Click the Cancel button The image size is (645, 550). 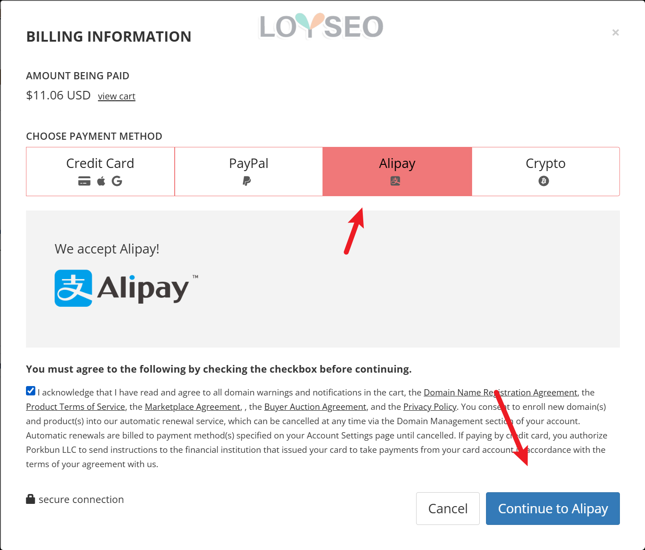click(x=447, y=508)
